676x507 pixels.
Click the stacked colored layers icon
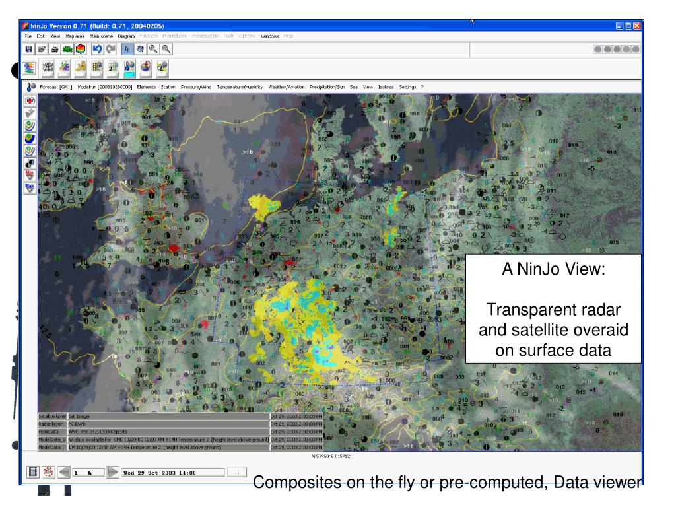29,68
